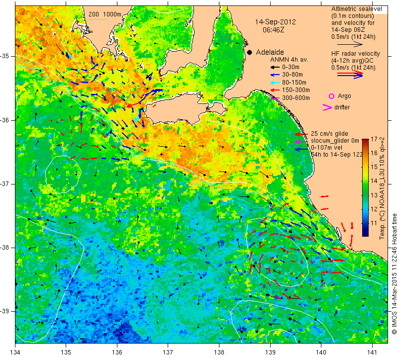Screen dimensions: 398x358
Task: Click the red arrow beside 25 cm/s glide
Action: [x=301, y=134]
